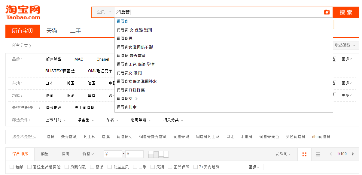Viewport: 362px width, 175px height.
Task: Switch to the 天猫 tab
Action: (51, 31)
